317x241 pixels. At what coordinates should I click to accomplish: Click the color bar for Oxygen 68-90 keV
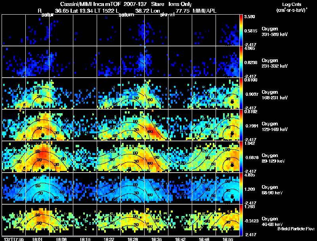241,188
